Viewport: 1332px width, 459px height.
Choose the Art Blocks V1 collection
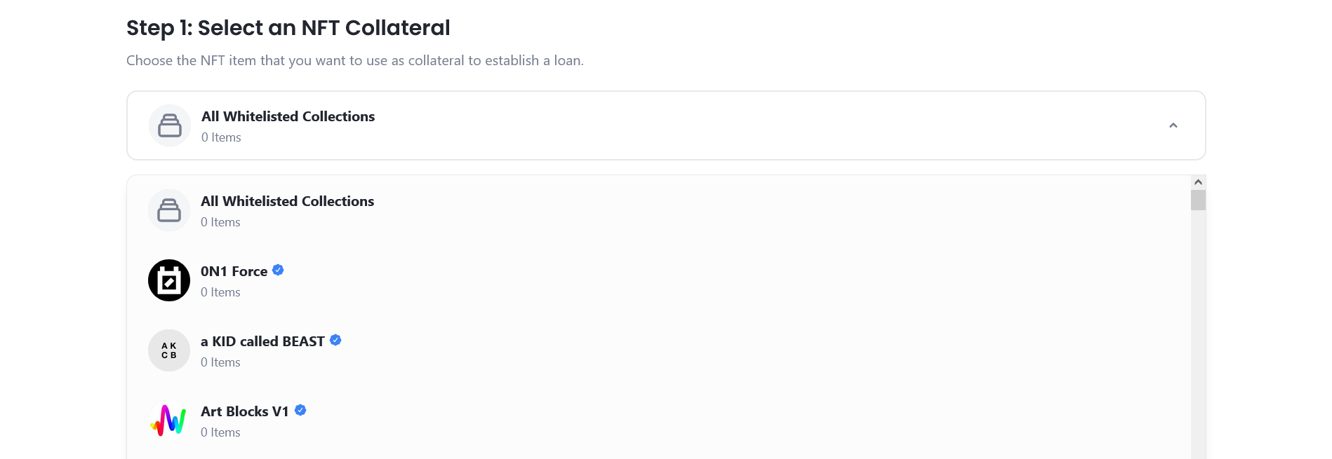[x=659, y=420]
